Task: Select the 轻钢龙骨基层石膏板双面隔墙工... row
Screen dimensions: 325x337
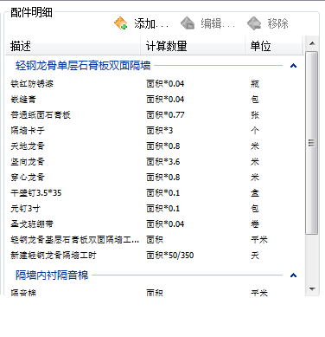Action: (x=155, y=240)
